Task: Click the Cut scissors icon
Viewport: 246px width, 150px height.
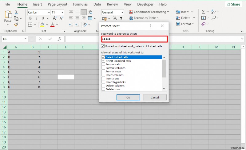Action: point(16,12)
